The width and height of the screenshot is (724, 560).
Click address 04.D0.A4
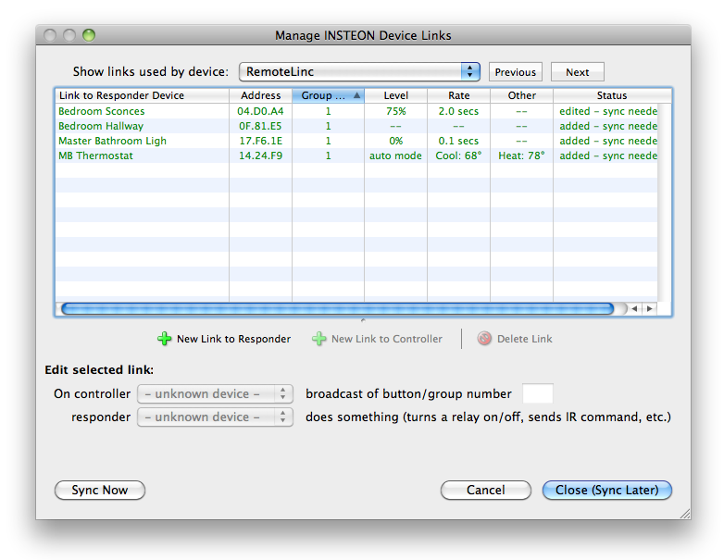260,111
